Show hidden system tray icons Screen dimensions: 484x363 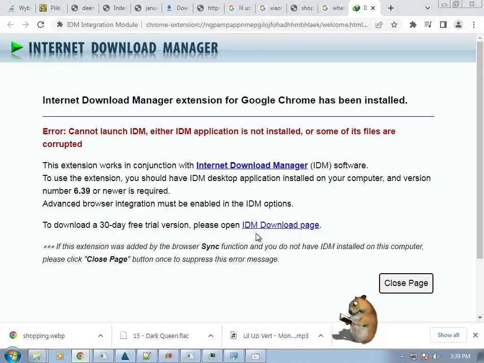(x=402, y=356)
